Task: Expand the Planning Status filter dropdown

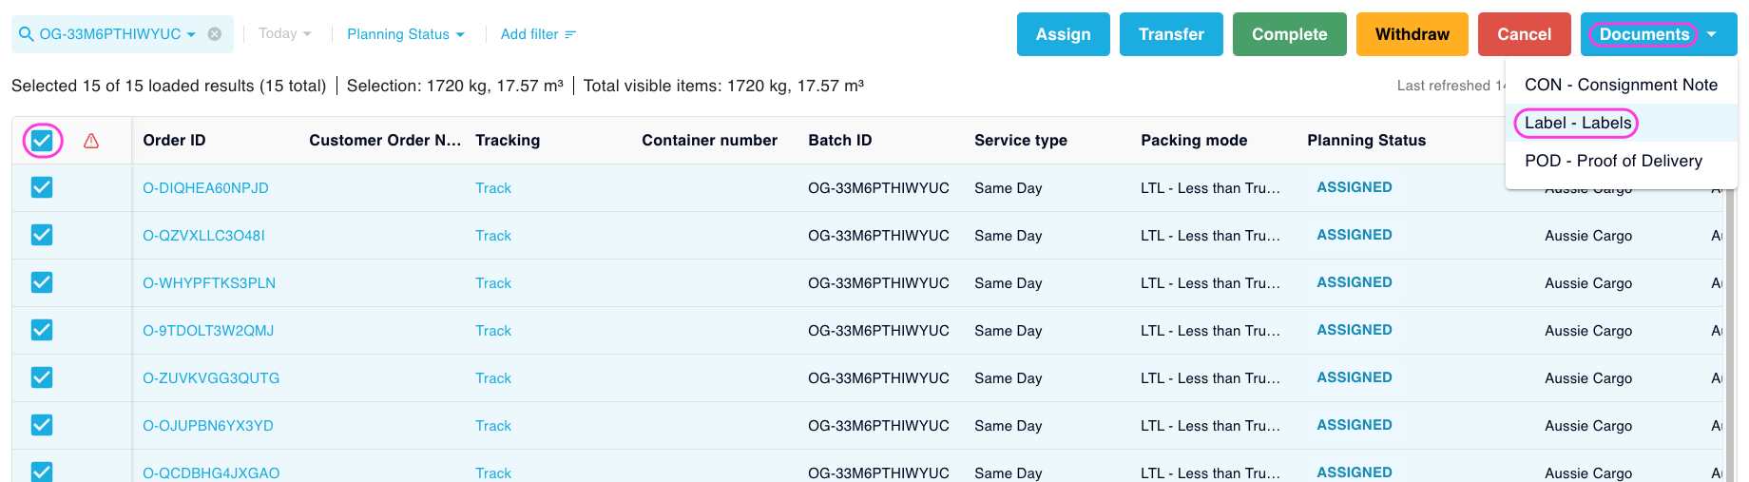Action: tap(406, 34)
